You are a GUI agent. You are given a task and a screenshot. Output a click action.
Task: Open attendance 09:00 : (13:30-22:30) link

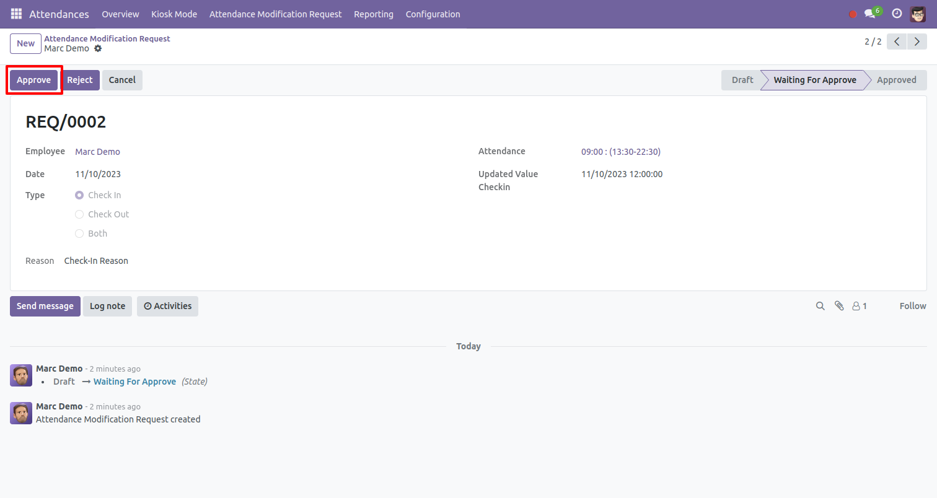click(x=621, y=152)
